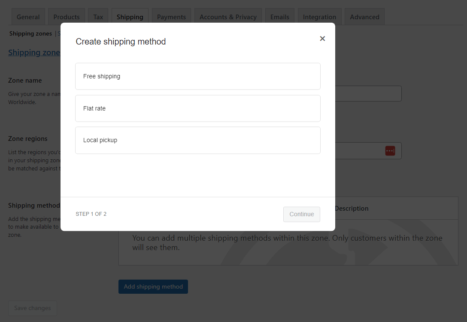
Task: Click the Save changes button
Action: [32, 308]
